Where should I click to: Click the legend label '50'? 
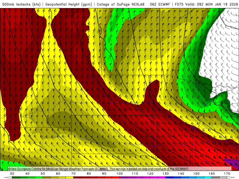[43, 174]
